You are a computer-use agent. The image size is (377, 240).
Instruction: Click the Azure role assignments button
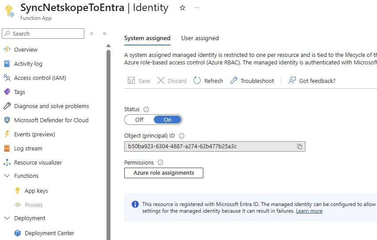coord(164,173)
